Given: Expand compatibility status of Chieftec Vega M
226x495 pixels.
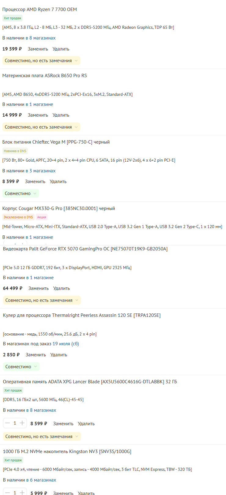Looking at the screenshot, I should click(x=21, y=193).
